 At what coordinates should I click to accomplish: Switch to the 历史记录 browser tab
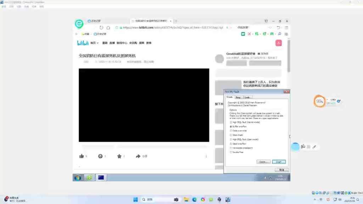point(94,21)
